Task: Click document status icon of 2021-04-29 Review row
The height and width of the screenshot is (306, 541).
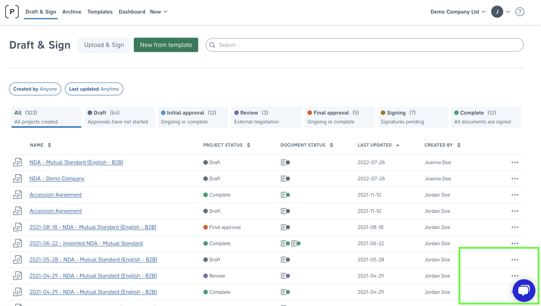Action: tap(285, 276)
